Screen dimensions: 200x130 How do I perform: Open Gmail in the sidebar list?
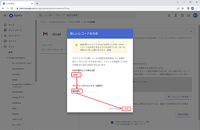pyautogui.click(x=15, y=80)
